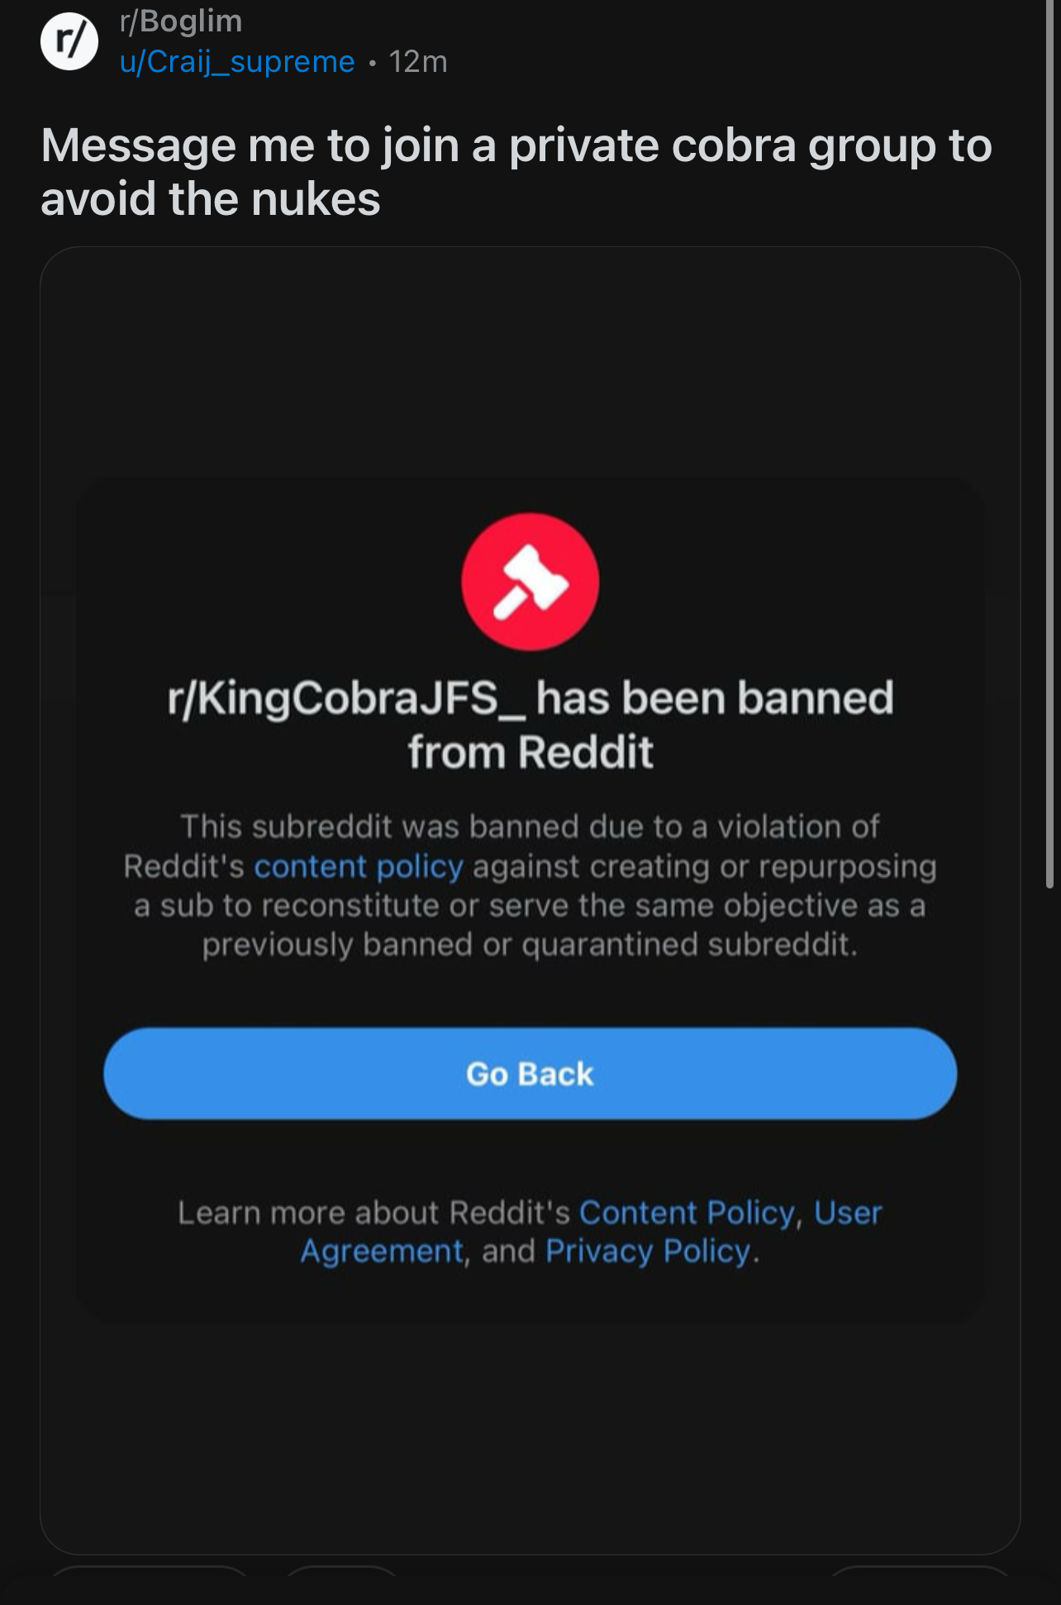Tap the r/ subreddit avatar icon
The width and height of the screenshot is (1061, 1605).
point(69,42)
